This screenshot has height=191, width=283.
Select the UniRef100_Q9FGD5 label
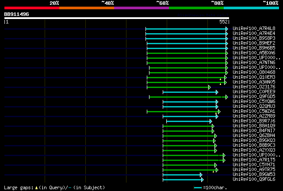(x=254, y=96)
